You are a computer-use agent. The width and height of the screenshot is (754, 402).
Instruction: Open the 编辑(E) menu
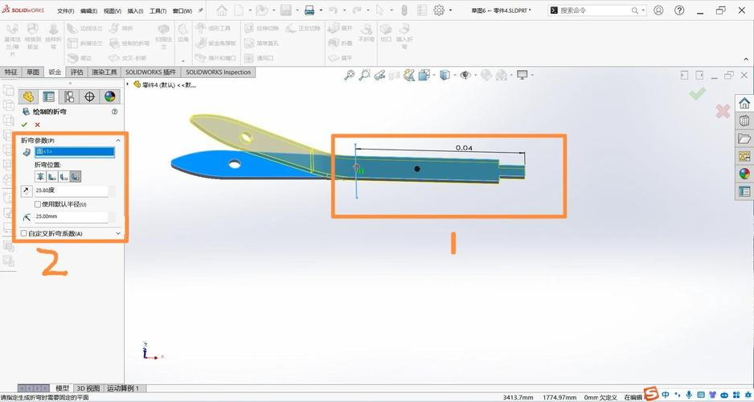coord(88,10)
